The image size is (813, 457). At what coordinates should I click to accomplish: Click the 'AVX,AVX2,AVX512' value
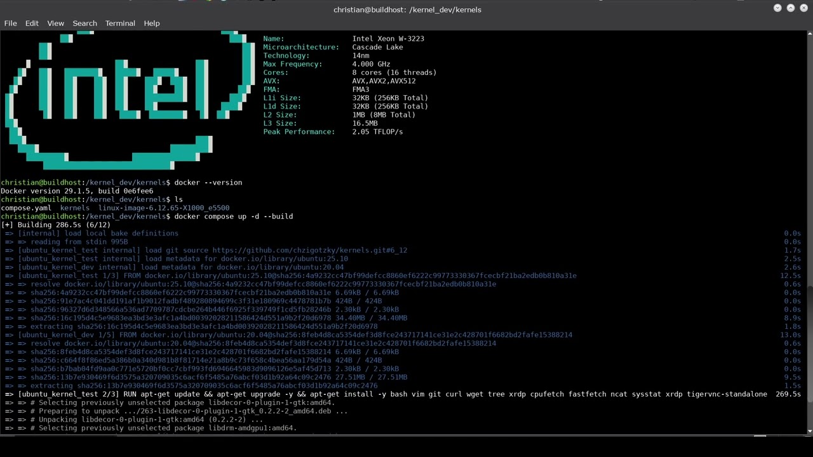coord(384,81)
